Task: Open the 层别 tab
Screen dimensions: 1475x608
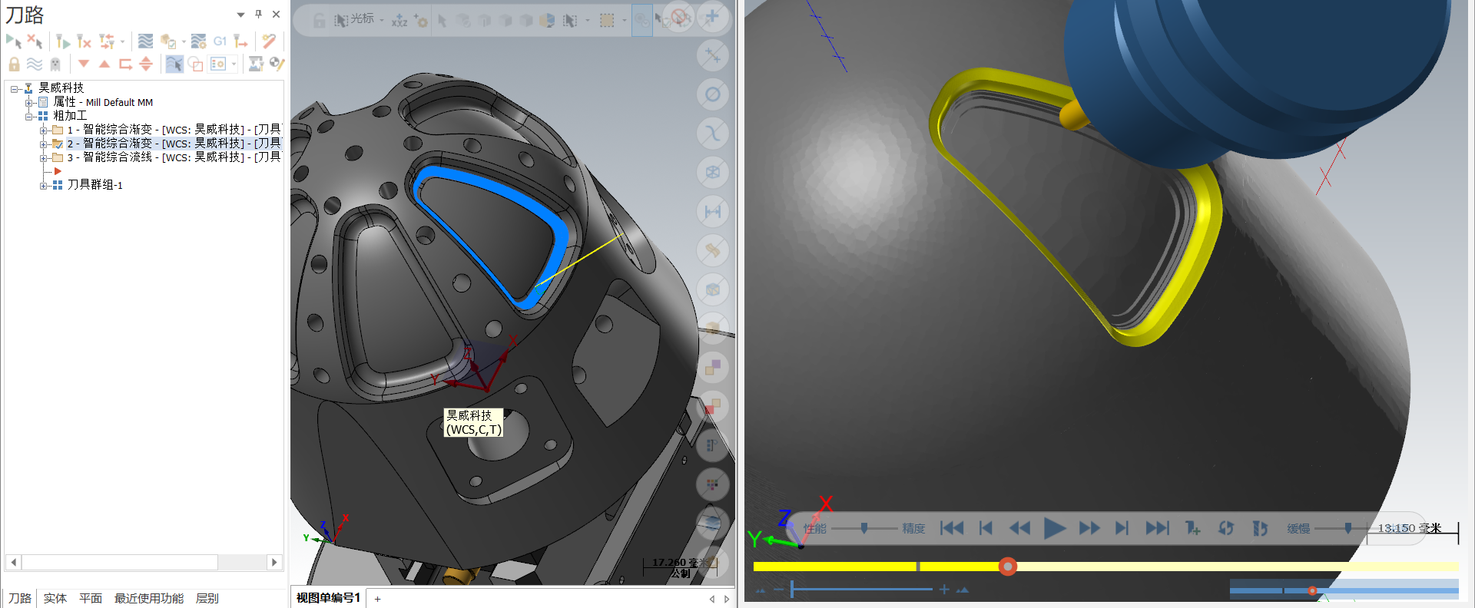Action: click(207, 598)
